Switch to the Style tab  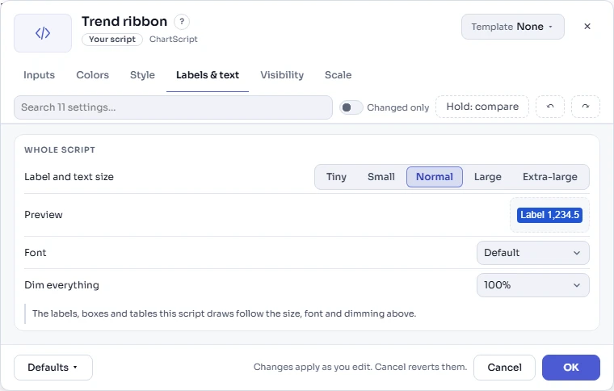pyautogui.click(x=142, y=75)
